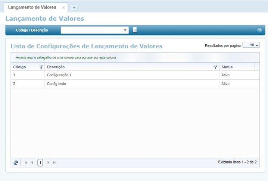
Task: Jump to the last page of results
Action: 54,163
